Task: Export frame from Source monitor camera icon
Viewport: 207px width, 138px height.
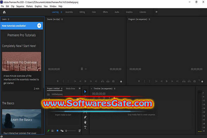Action: coord(113,81)
